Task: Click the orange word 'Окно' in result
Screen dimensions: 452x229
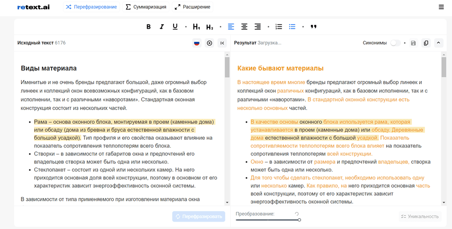Action: coord(257,162)
